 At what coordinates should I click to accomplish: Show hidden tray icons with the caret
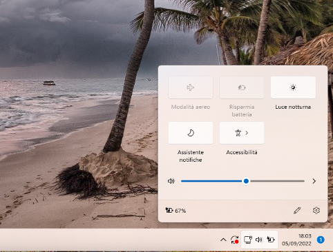[x=223, y=240]
